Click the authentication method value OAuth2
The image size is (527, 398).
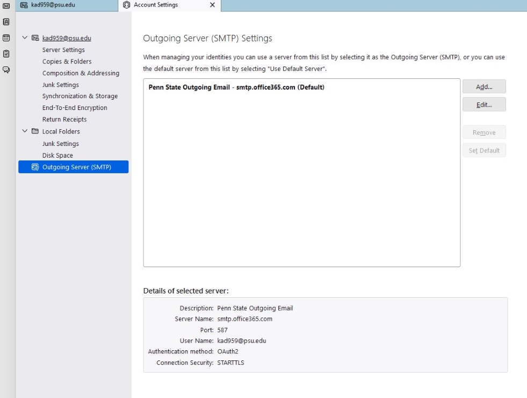(x=228, y=351)
